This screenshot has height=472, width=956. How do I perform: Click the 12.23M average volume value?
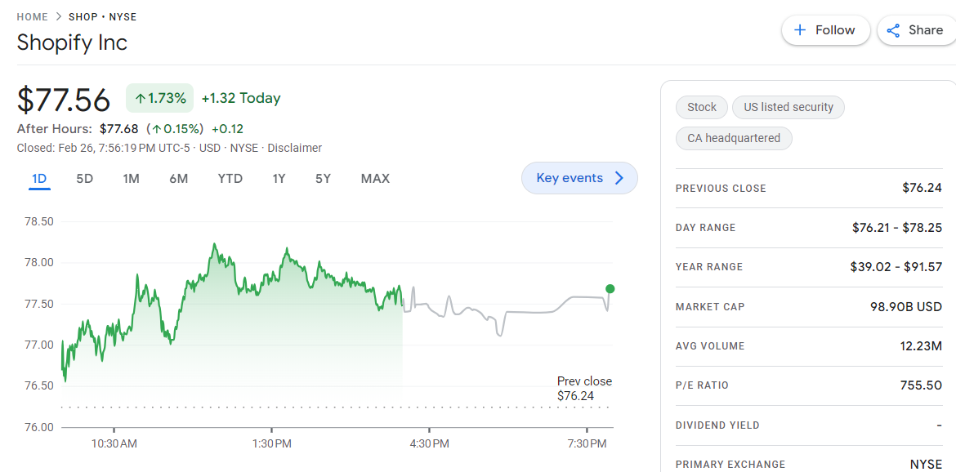[921, 346]
